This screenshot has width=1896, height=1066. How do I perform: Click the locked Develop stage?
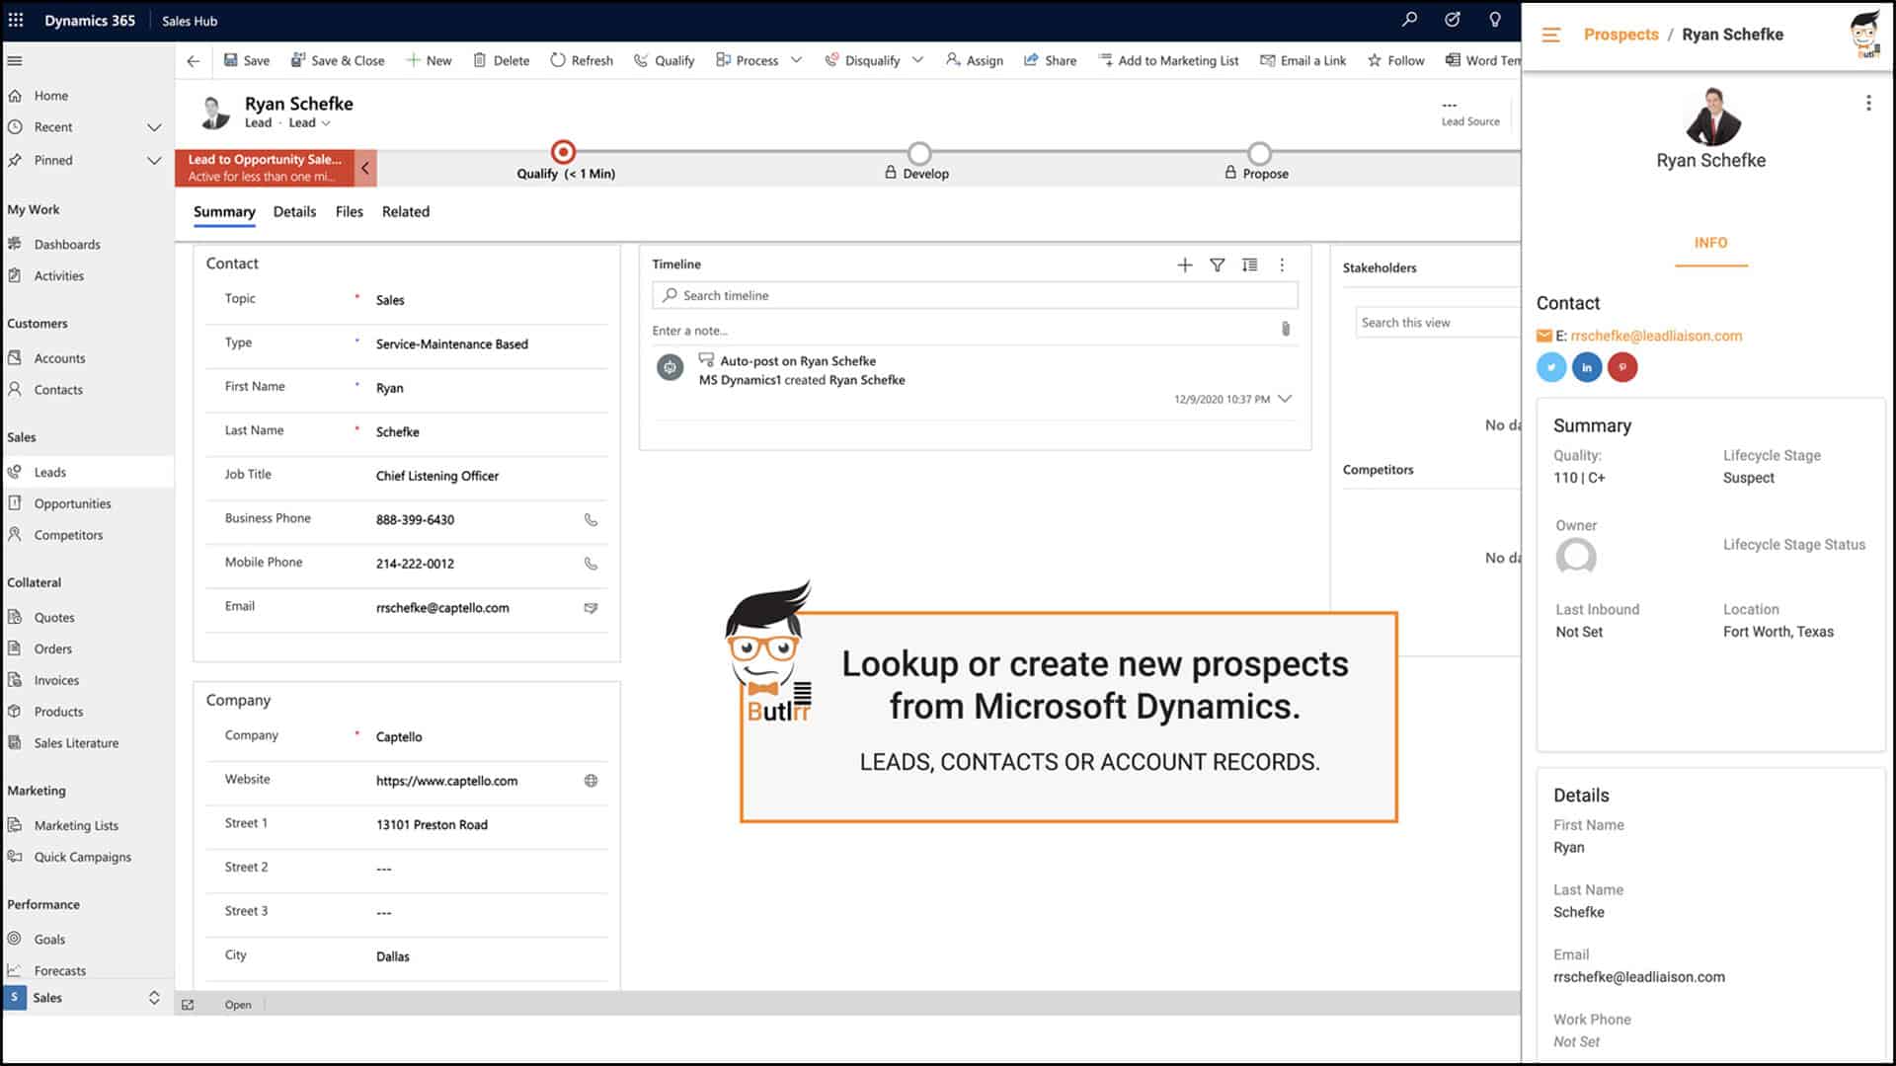coord(919,154)
